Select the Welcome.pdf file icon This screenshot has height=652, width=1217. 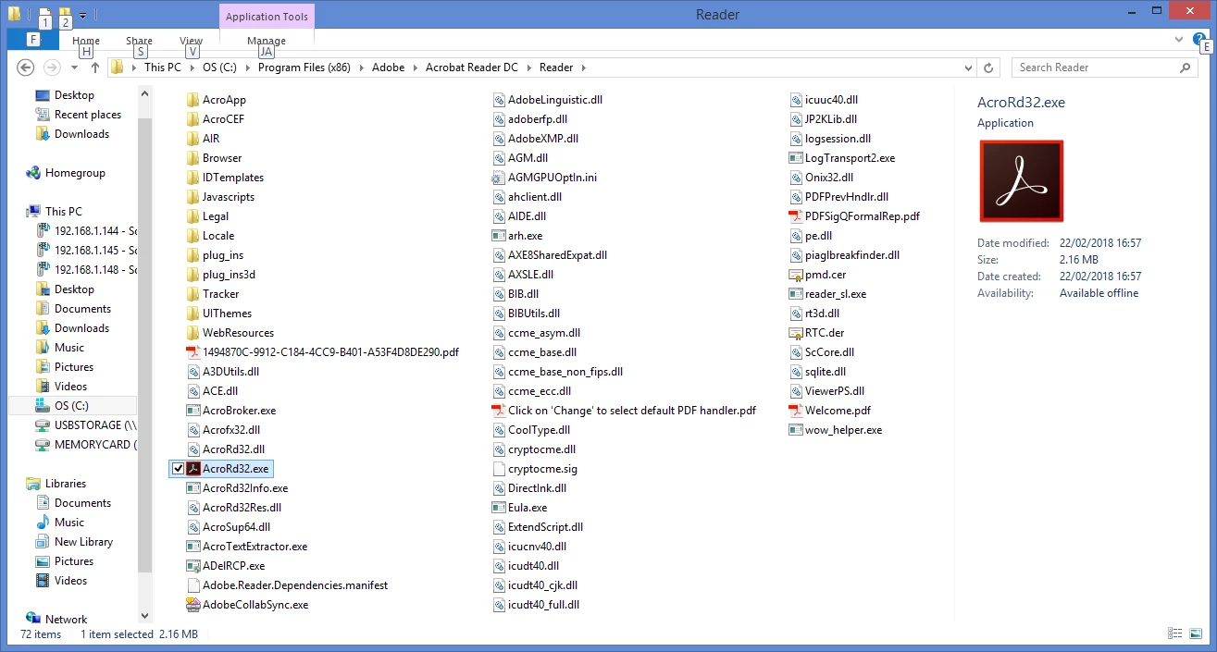(795, 411)
